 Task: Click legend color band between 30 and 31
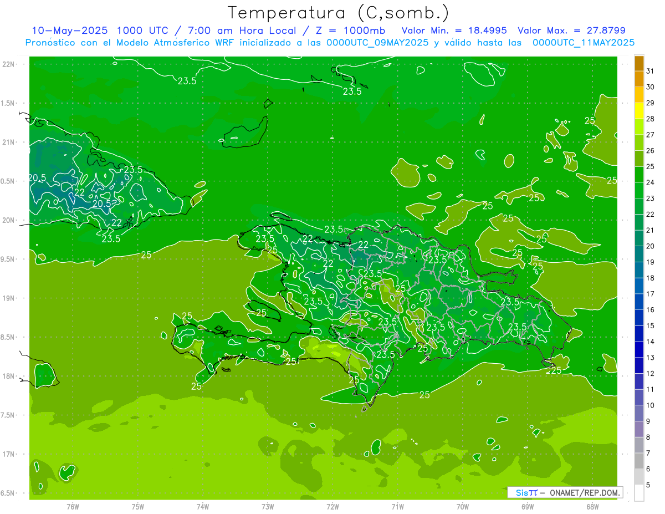pyautogui.click(x=639, y=79)
